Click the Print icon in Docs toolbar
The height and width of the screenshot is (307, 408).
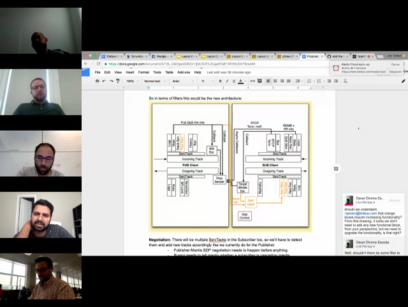(98, 81)
